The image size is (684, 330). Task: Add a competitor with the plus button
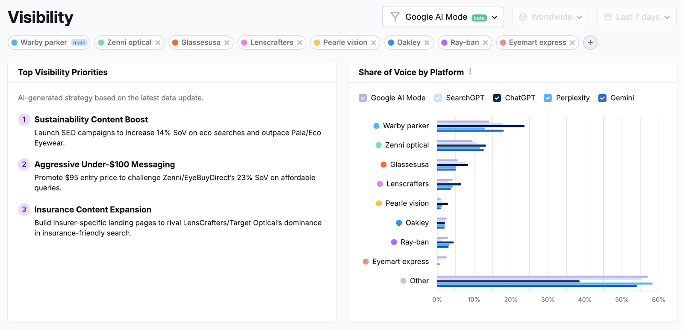[x=590, y=43]
